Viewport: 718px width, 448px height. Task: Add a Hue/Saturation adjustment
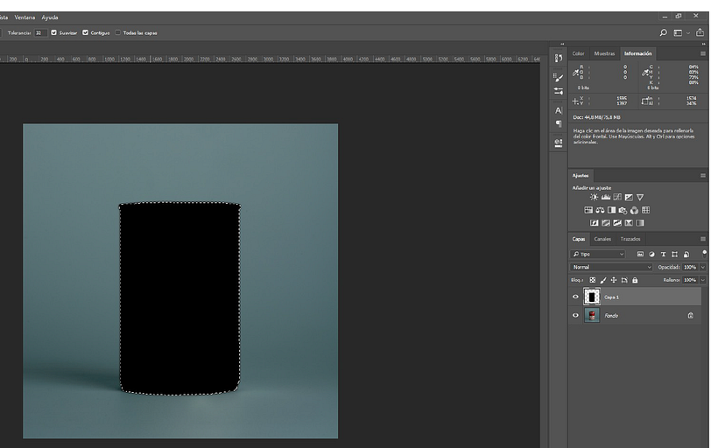[588, 210]
